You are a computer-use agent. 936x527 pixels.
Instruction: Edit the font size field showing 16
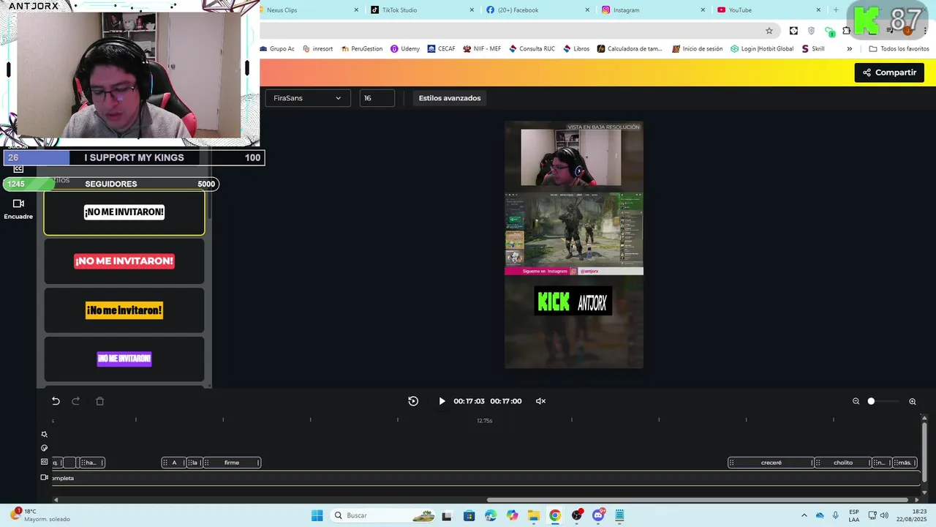[x=377, y=98]
